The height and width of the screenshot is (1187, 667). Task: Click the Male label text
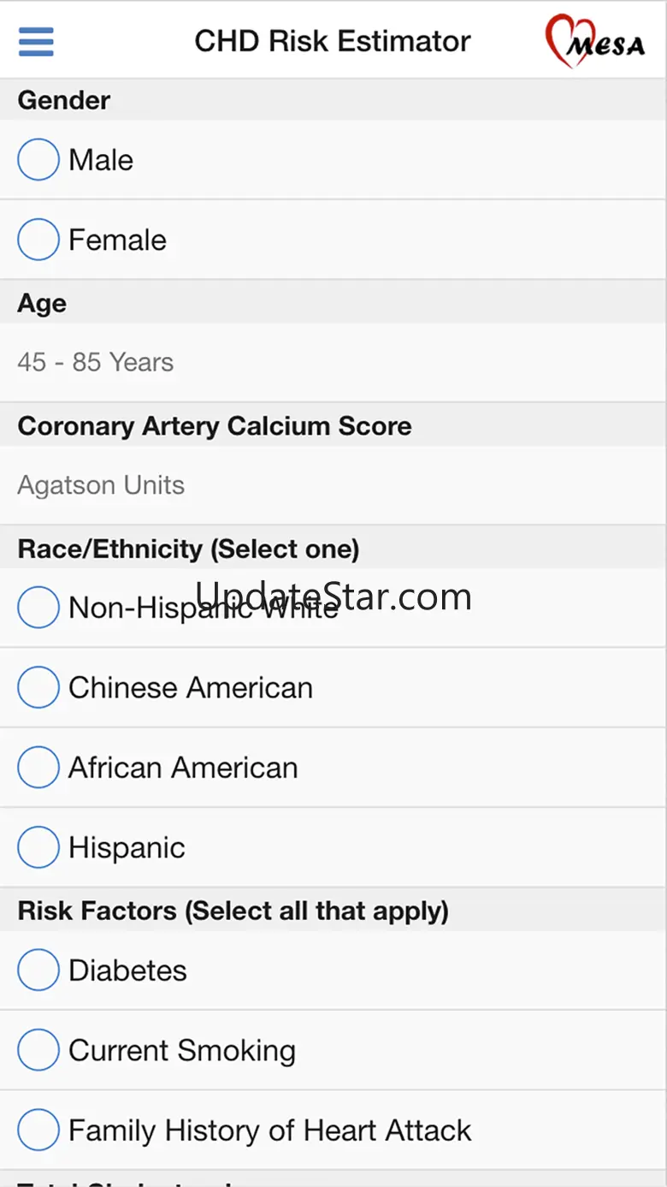coord(101,160)
